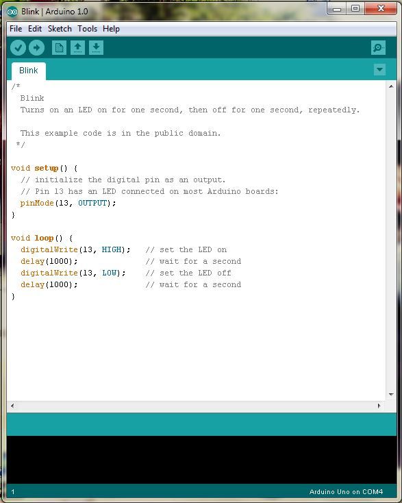
Task: Click 'This example code is in the public domain.'
Action: point(121,133)
